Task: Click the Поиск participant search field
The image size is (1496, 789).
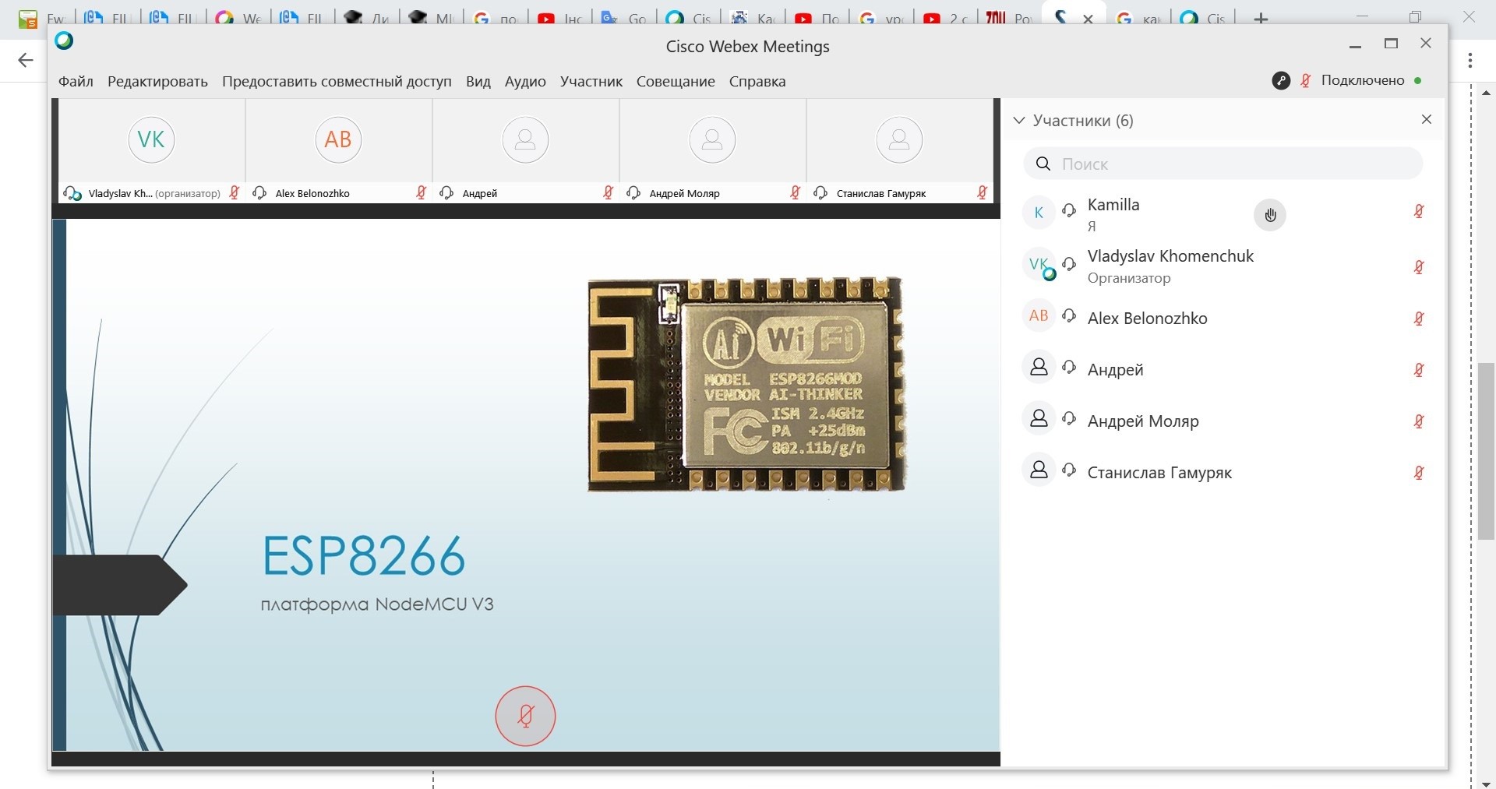Action: click(x=1223, y=164)
